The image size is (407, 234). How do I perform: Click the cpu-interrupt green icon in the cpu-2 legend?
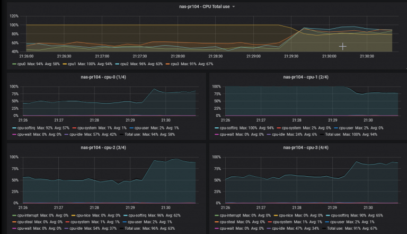click(14, 215)
